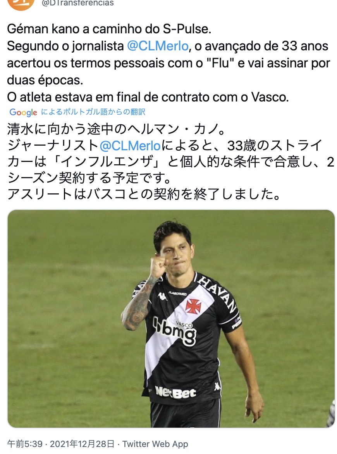
Task: Click the 清水に向かう途中のヘルマン・カノ translated line
Action: coord(116,129)
